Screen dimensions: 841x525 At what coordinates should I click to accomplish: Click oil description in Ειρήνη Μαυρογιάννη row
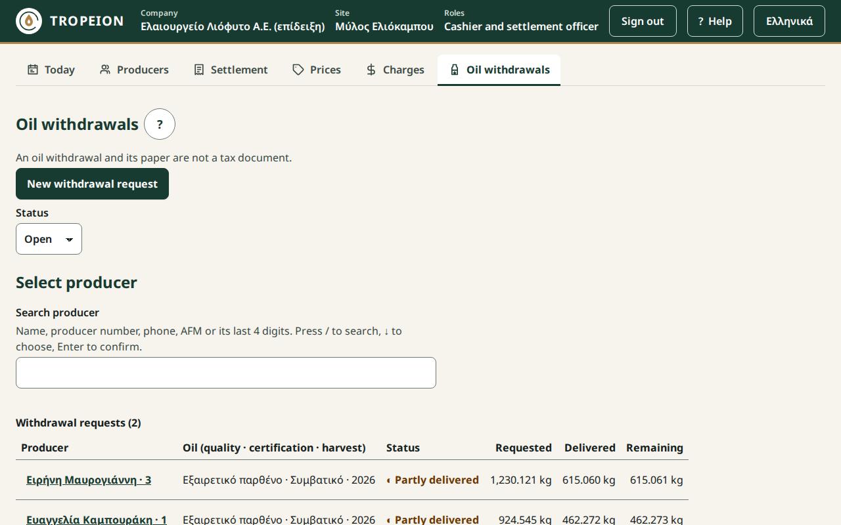tap(279, 480)
